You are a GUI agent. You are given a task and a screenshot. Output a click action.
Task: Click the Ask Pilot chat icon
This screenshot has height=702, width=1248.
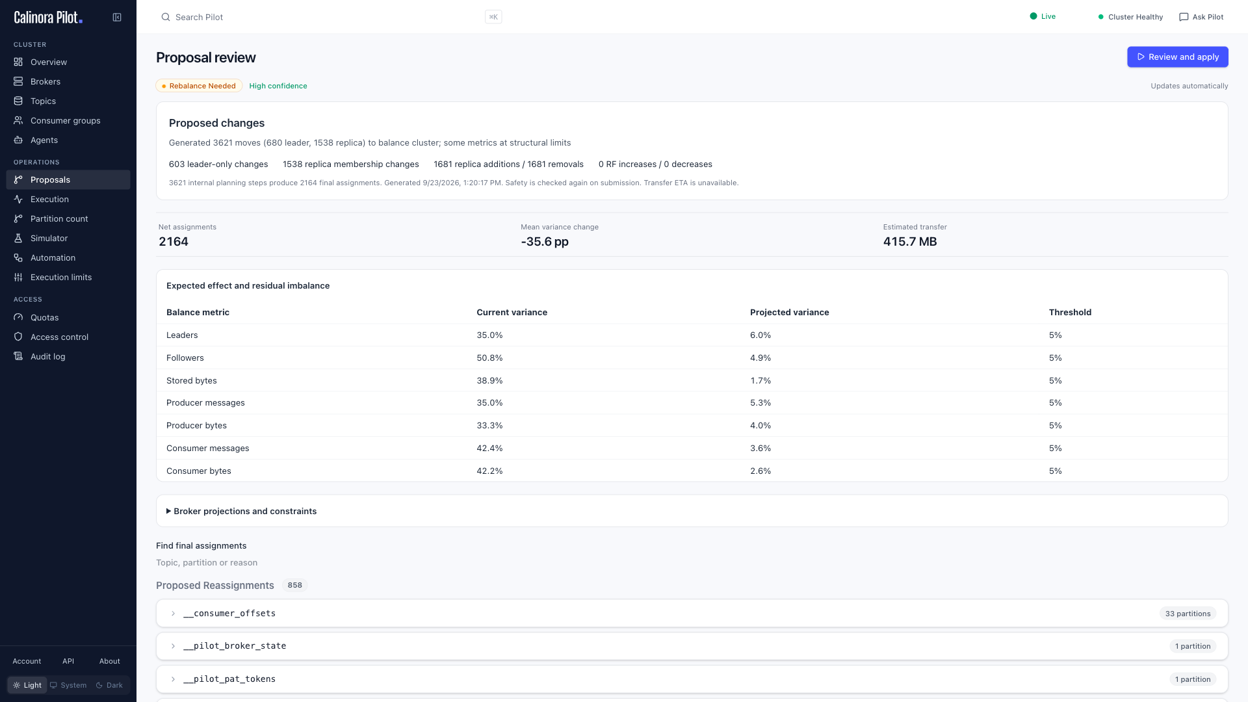click(x=1184, y=17)
